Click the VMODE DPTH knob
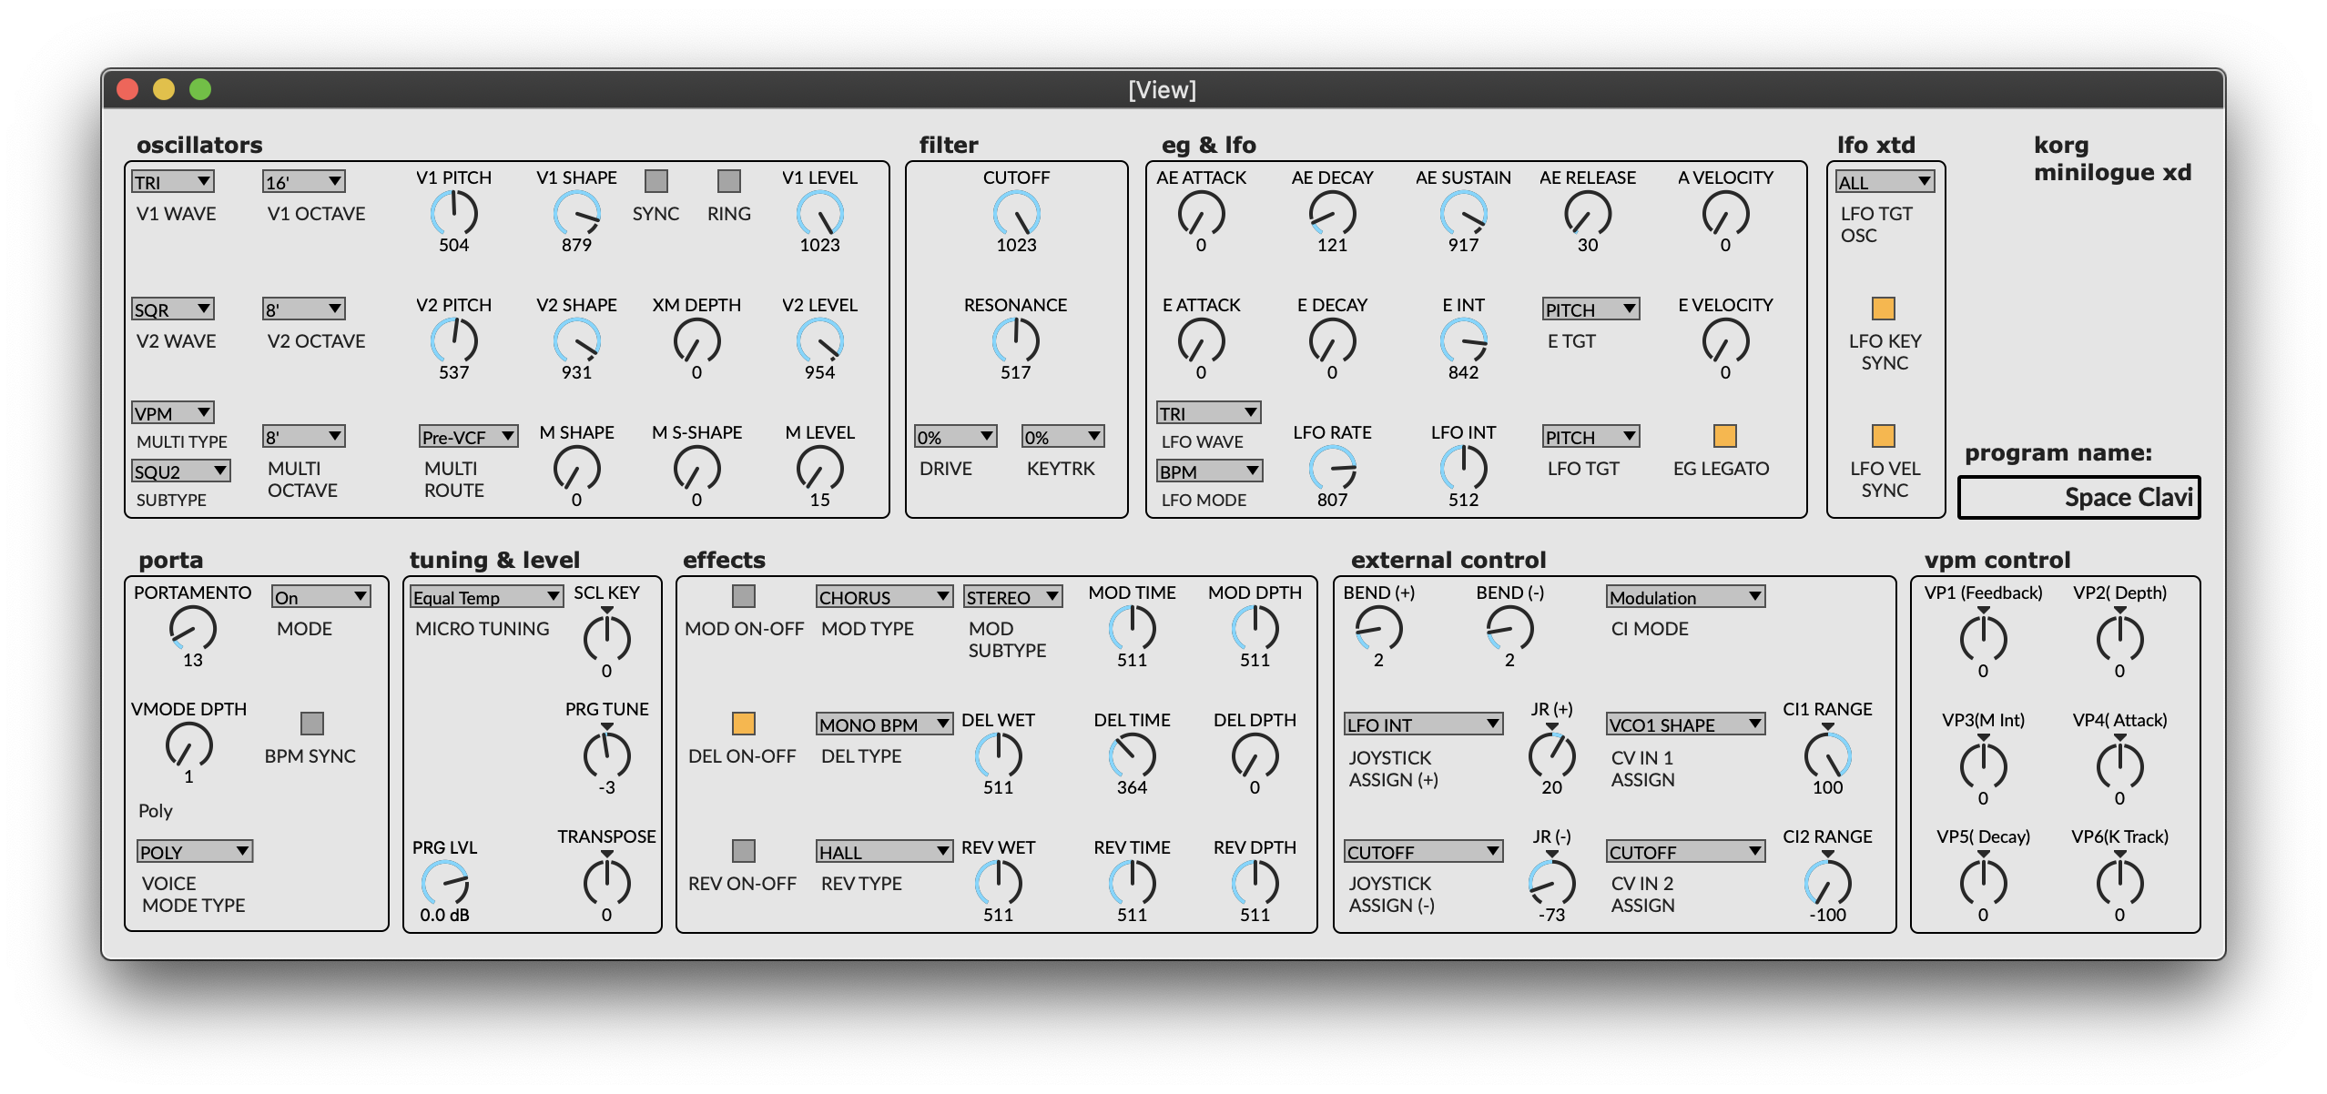This screenshot has height=1094, width=2327. click(x=188, y=745)
